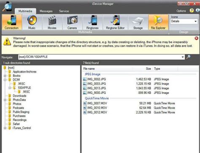
Task: Click the iDevice Manager logo icon
Action: (7, 6)
